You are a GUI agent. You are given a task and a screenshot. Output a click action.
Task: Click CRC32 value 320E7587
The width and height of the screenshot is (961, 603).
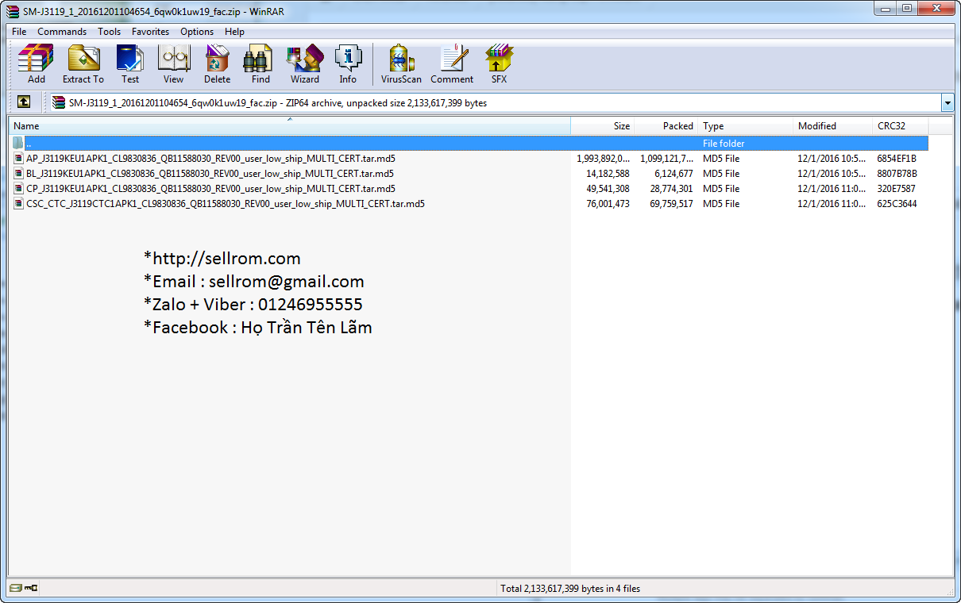pos(896,189)
